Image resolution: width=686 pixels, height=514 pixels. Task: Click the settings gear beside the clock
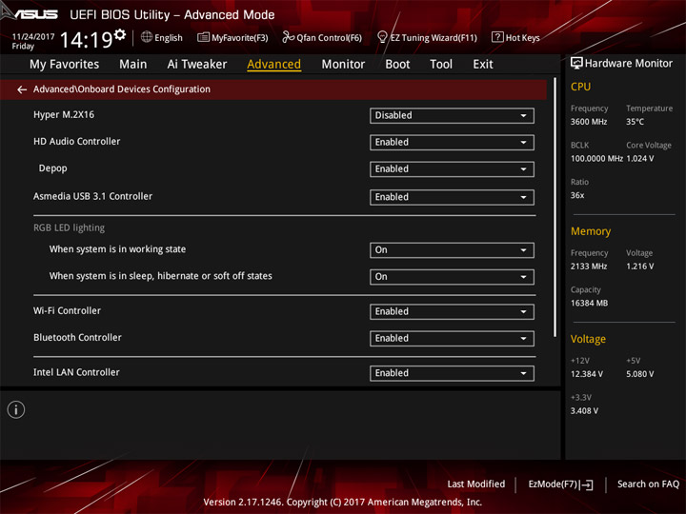tap(120, 34)
